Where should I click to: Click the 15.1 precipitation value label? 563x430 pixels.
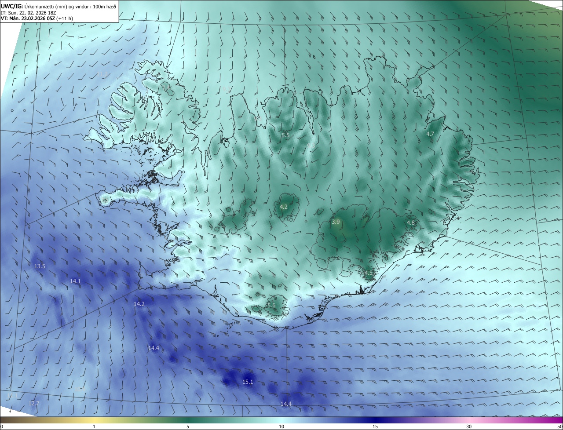pyautogui.click(x=248, y=382)
